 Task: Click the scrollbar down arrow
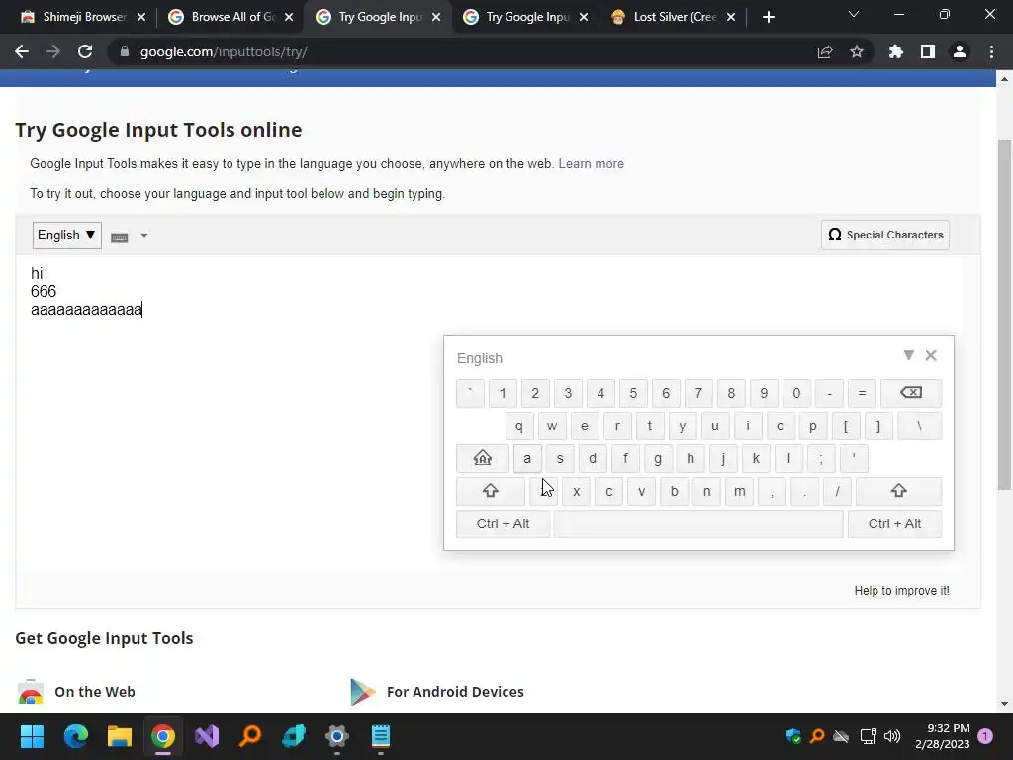coord(1004,704)
